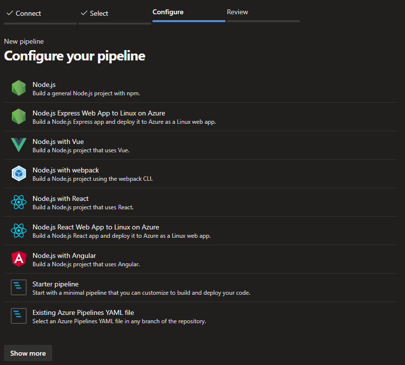Click 'Build a Node.js project that uses Vue.'
This screenshot has width=405, height=365.
[x=81, y=150]
